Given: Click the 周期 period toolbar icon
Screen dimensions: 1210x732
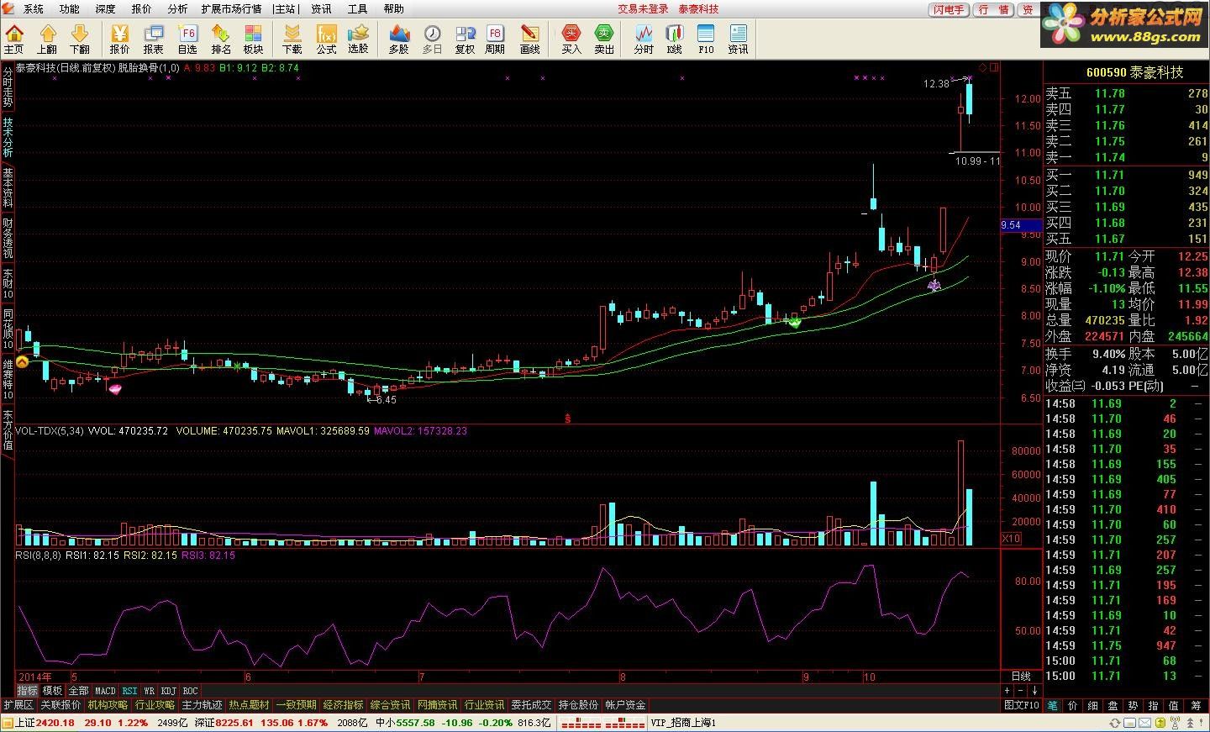Looking at the screenshot, I should point(495,39).
